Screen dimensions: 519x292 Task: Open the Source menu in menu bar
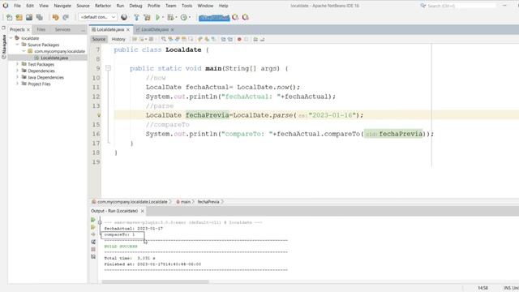(83, 6)
